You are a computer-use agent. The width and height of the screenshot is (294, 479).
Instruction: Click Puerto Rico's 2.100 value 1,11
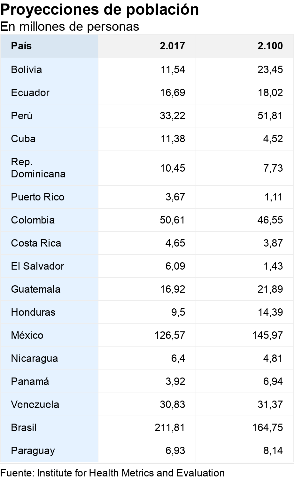(x=273, y=197)
